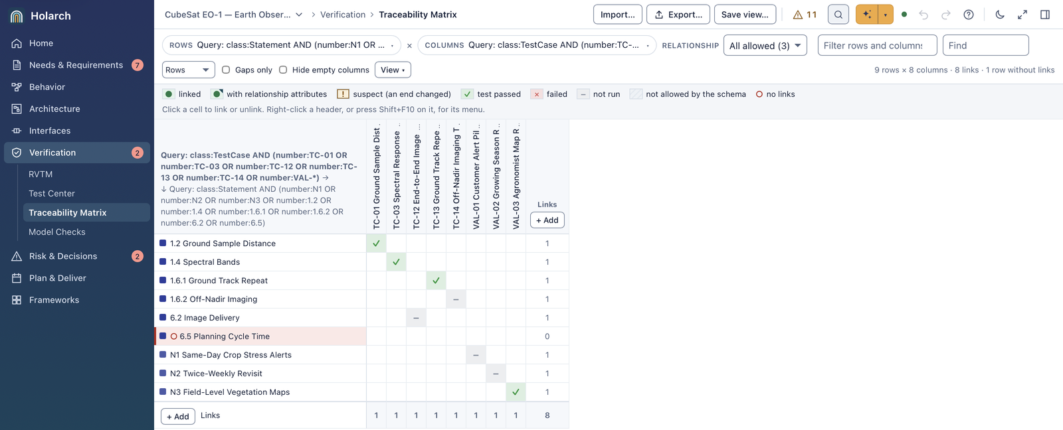Click the redo arrow
Viewport: 1063px width, 430px height.
946,15
